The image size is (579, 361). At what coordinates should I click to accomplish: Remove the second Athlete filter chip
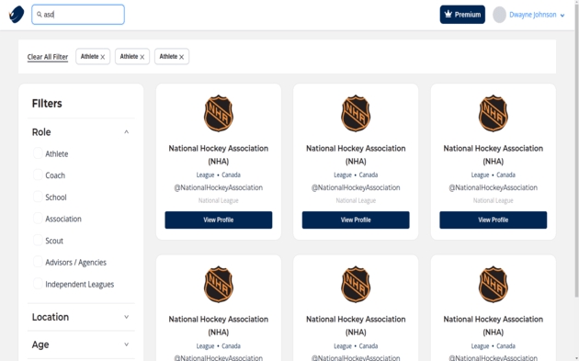[x=142, y=57]
